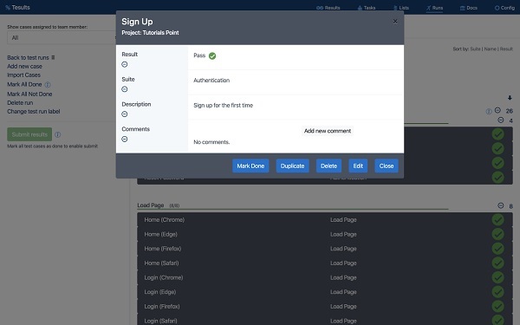520x325 pixels.
Task: Click the info icon beside Submit results
Action: 58,134
